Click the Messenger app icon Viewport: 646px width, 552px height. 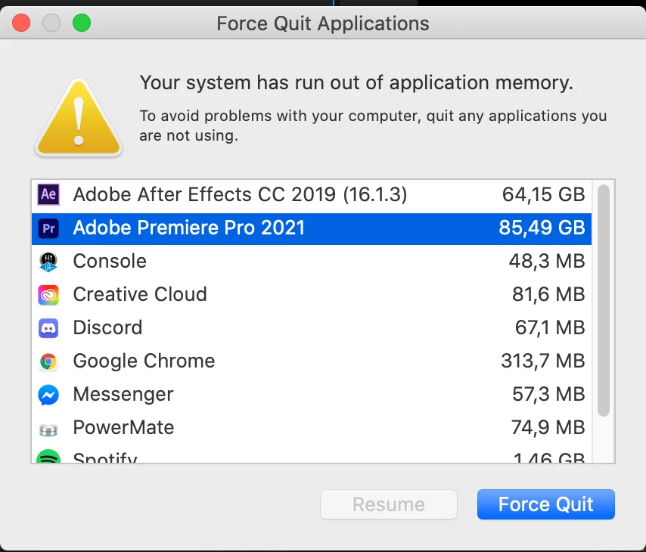coord(48,395)
